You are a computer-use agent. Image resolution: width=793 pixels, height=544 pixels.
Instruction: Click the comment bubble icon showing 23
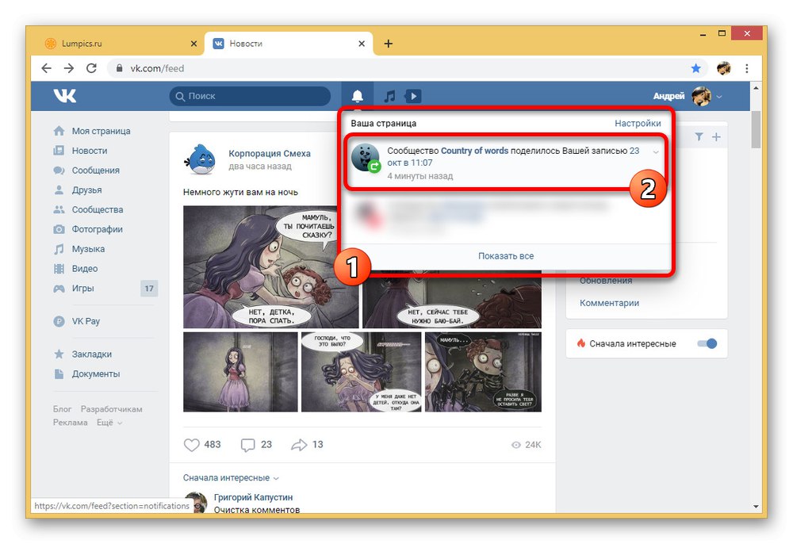(x=247, y=445)
